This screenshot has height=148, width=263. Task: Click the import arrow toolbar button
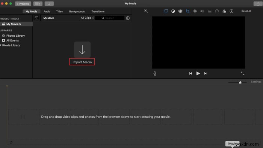click(49, 3)
